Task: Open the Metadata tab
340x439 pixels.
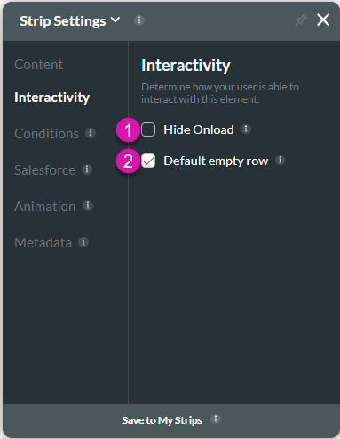Action: click(x=43, y=243)
